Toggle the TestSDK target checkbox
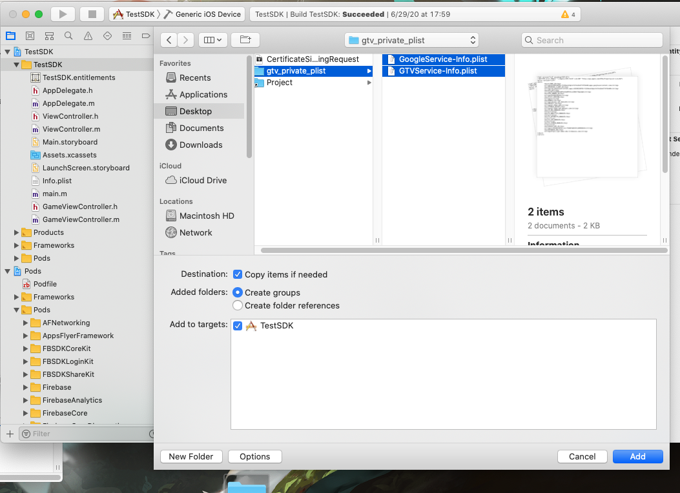Image resolution: width=680 pixels, height=493 pixels. click(x=237, y=326)
